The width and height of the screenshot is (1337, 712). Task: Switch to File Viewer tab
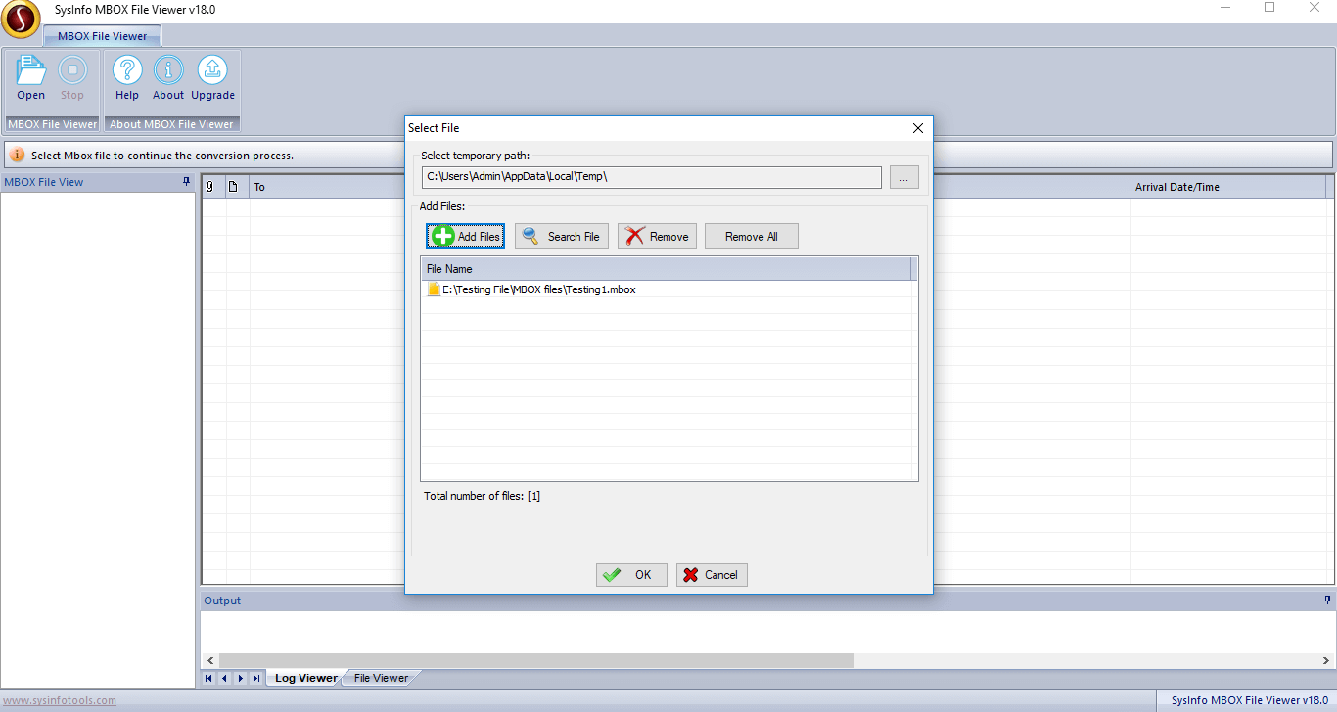381,678
